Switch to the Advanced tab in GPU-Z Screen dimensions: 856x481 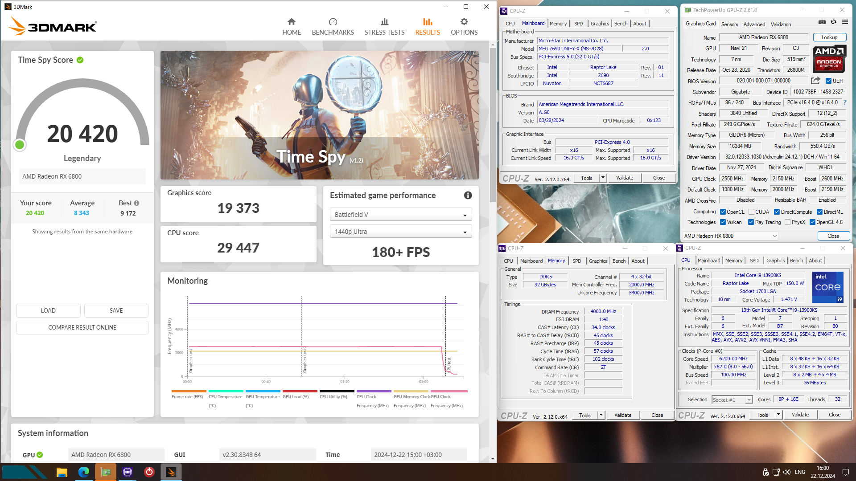click(754, 24)
